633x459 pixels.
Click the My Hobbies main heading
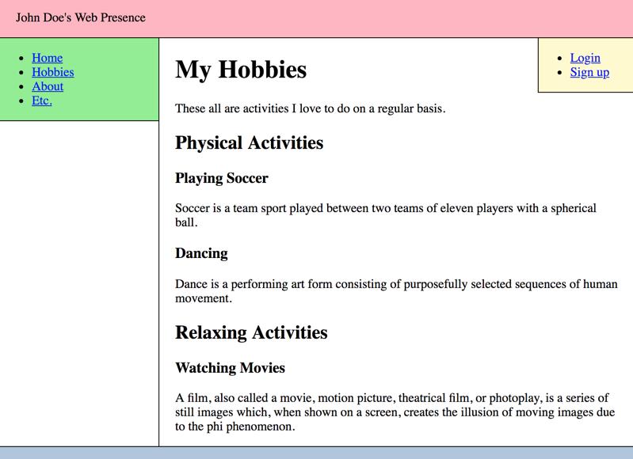241,70
